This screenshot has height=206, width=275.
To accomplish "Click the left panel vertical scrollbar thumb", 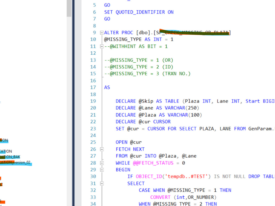I will click(69, 8).
